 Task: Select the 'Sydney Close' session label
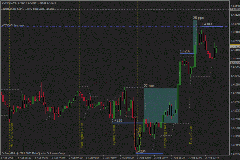pos(114,135)
